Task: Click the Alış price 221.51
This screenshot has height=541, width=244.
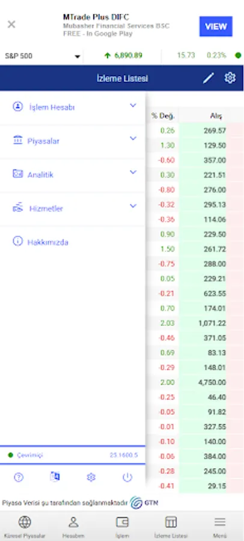Action: (x=215, y=175)
